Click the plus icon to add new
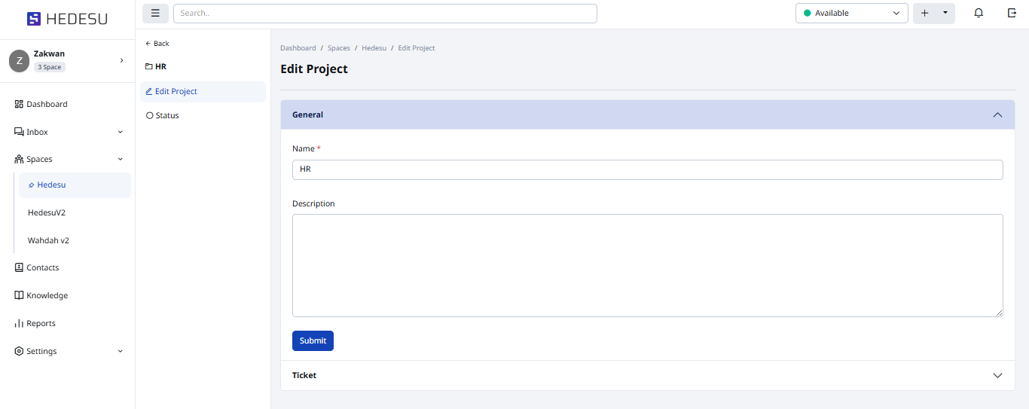 [924, 13]
